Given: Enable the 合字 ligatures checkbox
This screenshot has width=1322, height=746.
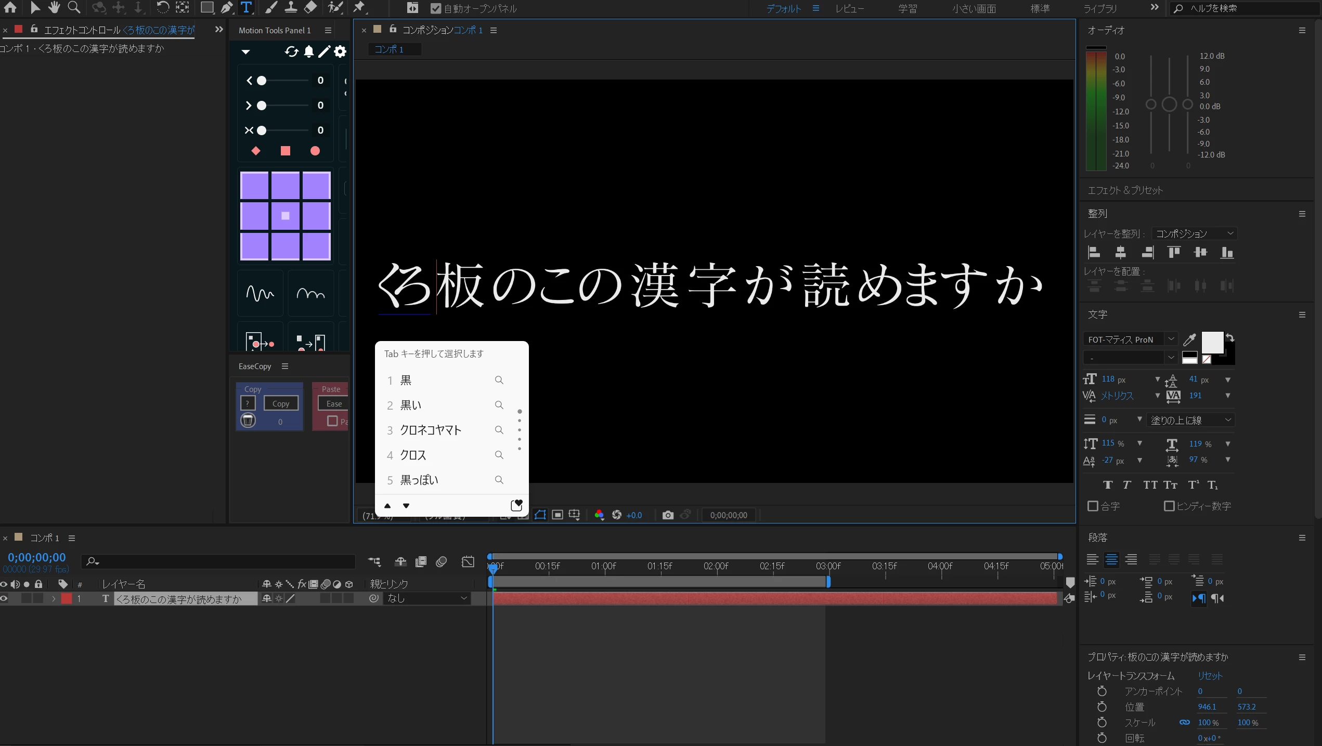Looking at the screenshot, I should tap(1093, 506).
